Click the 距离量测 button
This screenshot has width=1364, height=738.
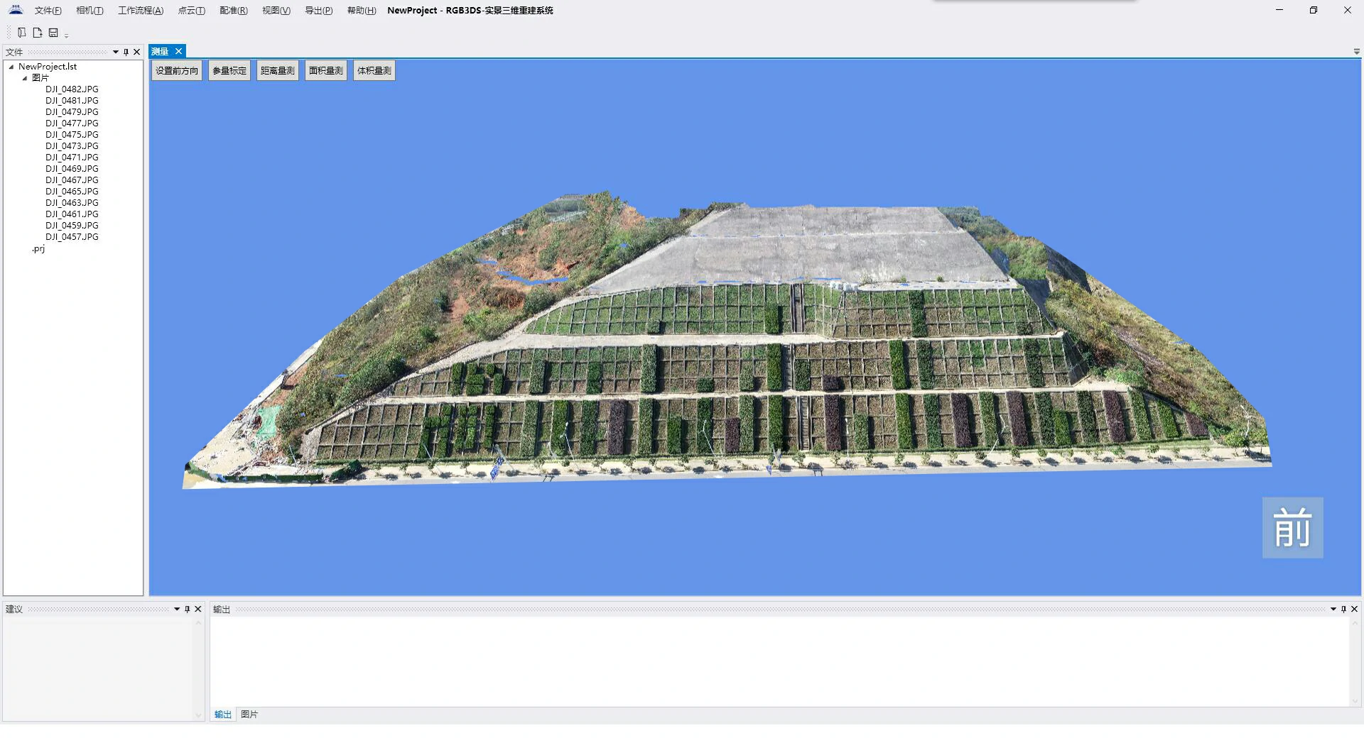pyautogui.click(x=278, y=71)
